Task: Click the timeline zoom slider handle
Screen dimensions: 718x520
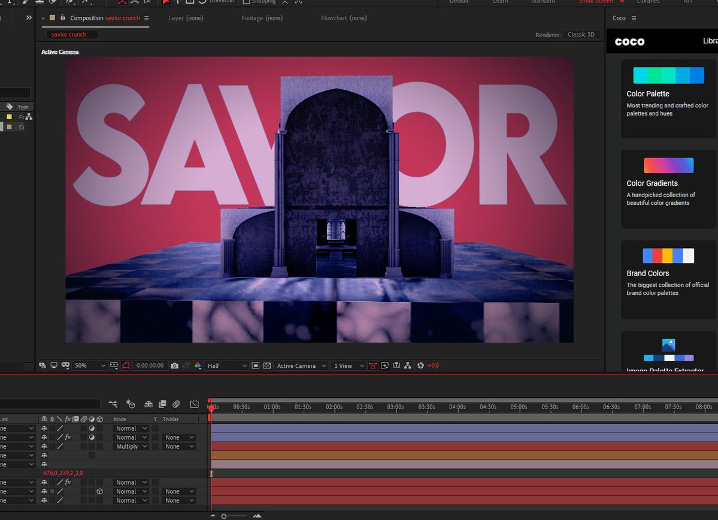Action: pyautogui.click(x=223, y=516)
